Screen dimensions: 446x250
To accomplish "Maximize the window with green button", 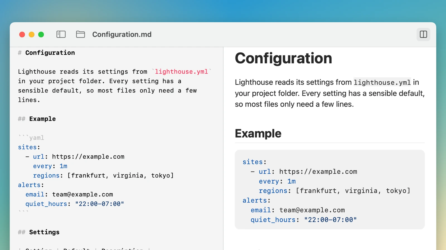I will [41, 34].
